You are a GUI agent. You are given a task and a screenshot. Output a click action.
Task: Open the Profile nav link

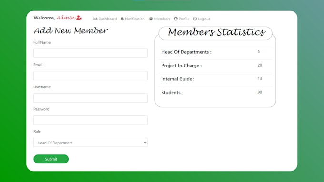182,19
